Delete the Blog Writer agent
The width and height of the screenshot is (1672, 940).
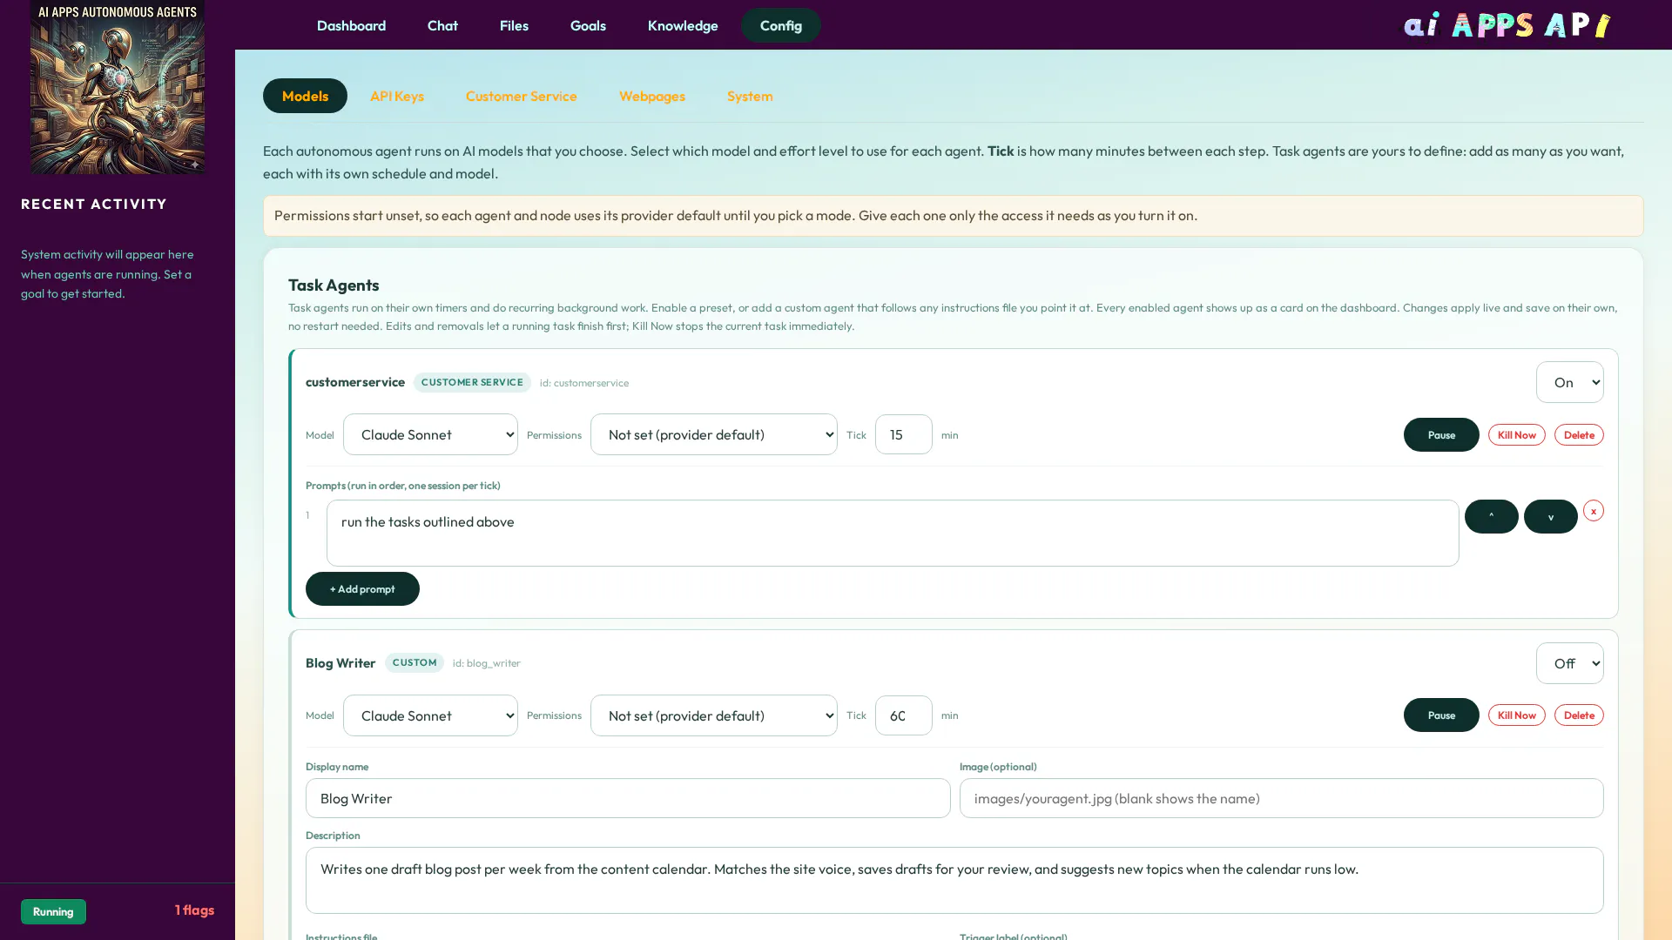tap(1579, 715)
